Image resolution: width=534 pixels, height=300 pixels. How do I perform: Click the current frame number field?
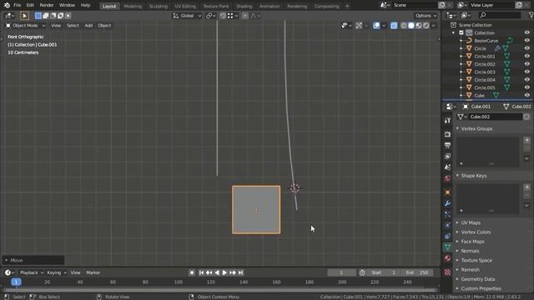pos(341,272)
